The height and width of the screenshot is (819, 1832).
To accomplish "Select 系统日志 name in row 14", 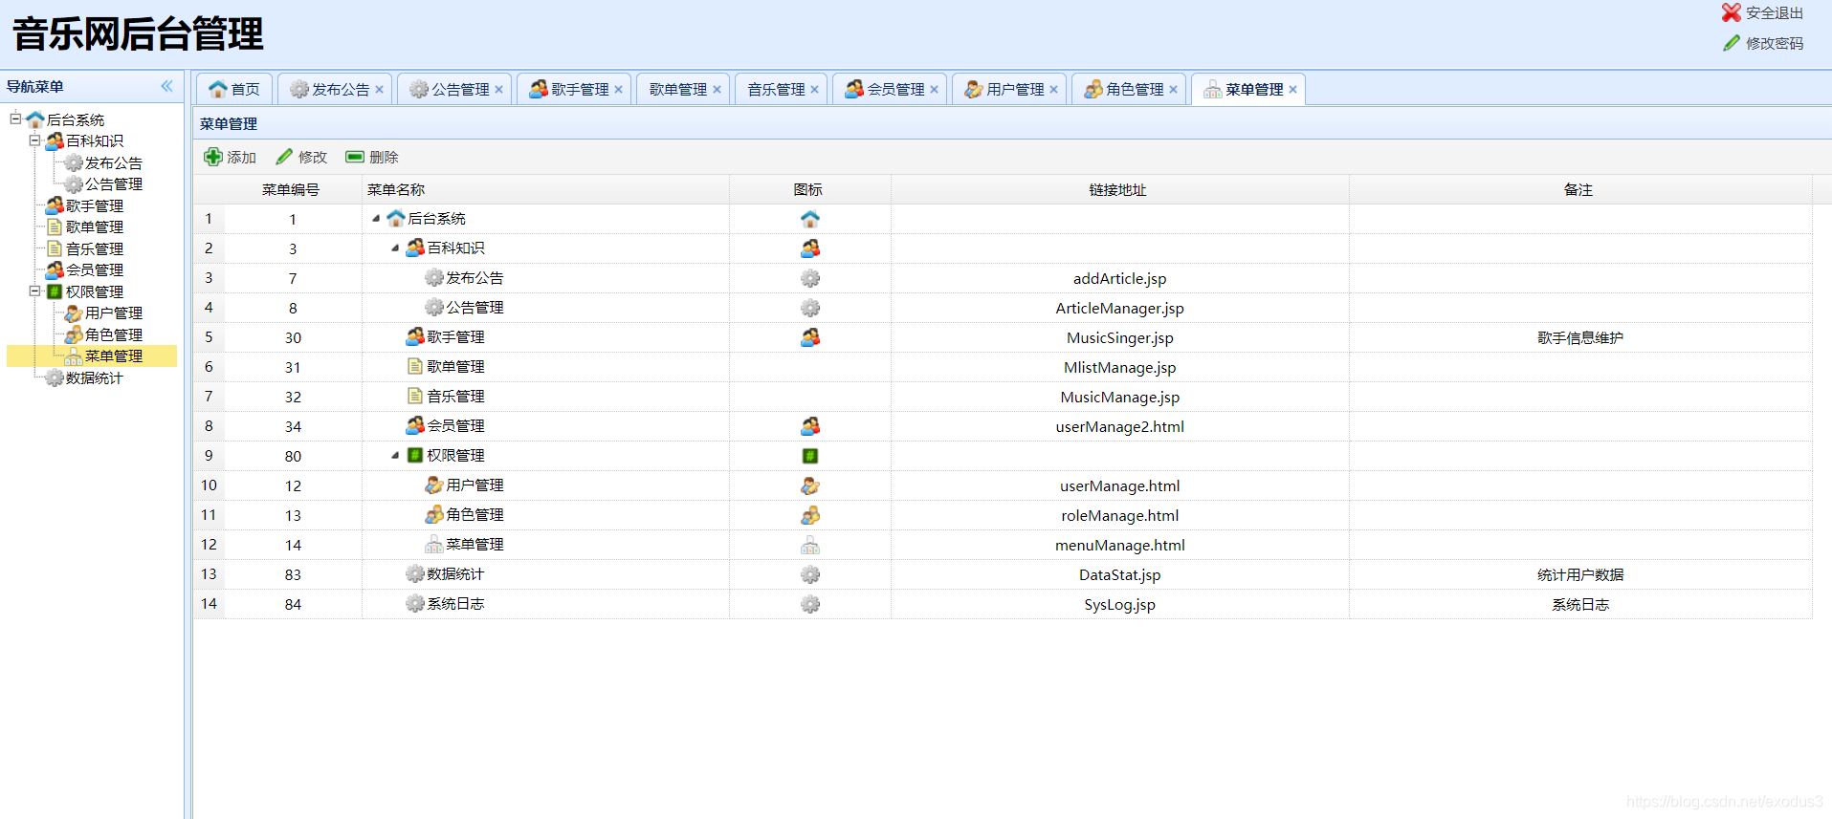I will point(455,604).
